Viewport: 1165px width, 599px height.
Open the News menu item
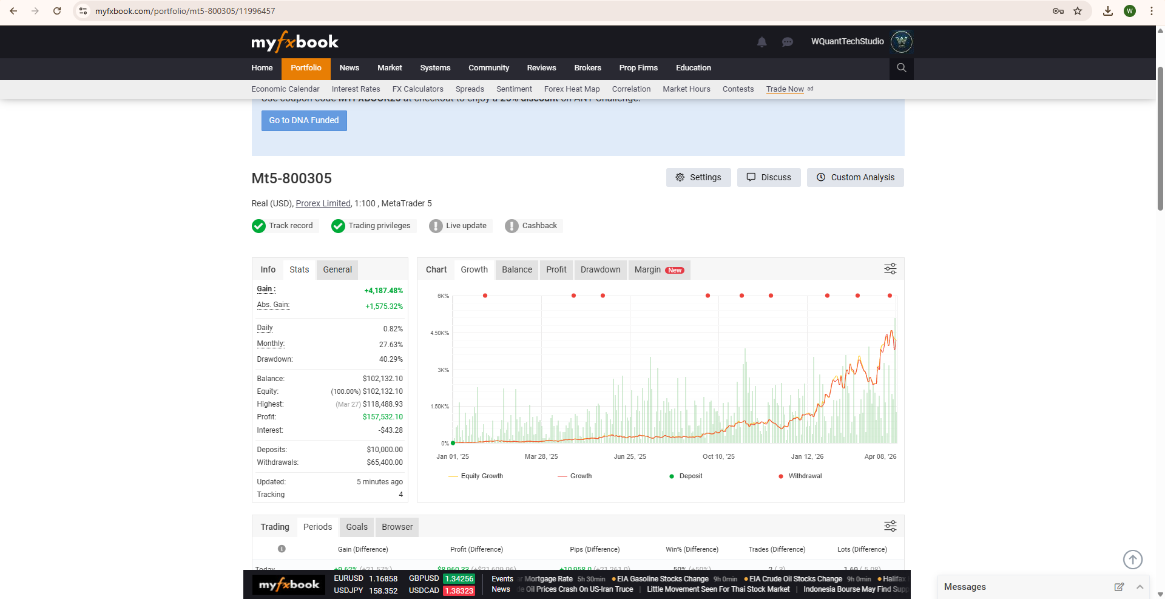(x=349, y=68)
